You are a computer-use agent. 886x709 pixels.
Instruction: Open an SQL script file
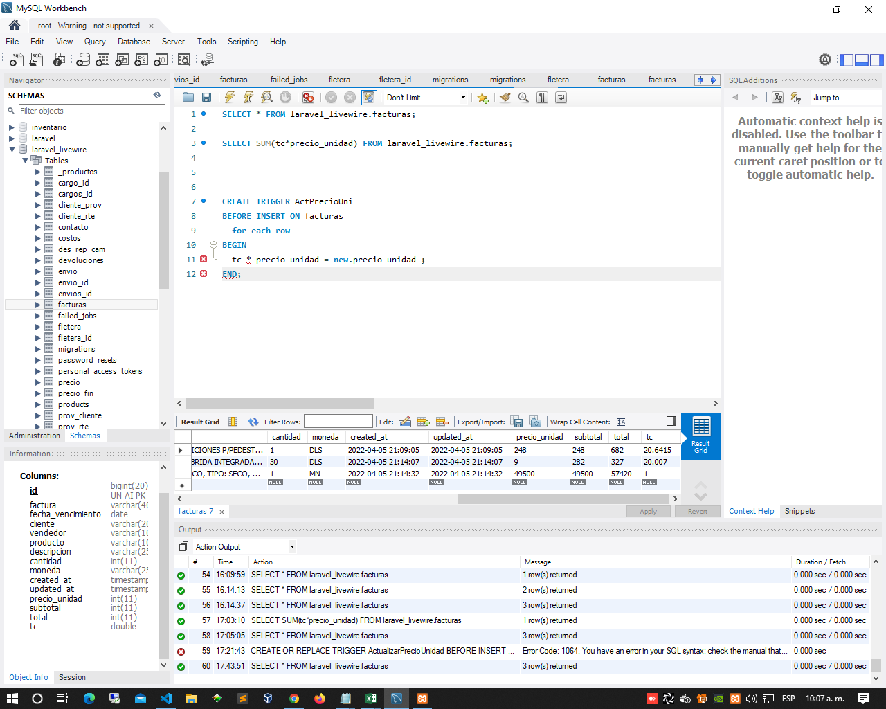coord(36,60)
